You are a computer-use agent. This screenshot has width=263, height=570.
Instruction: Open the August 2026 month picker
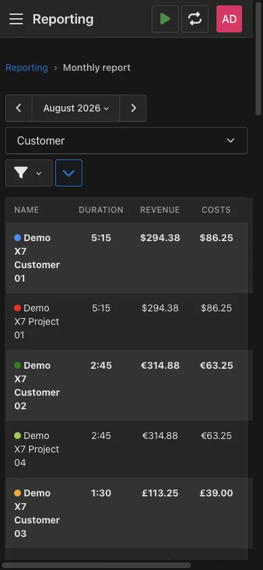(x=76, y=108)
